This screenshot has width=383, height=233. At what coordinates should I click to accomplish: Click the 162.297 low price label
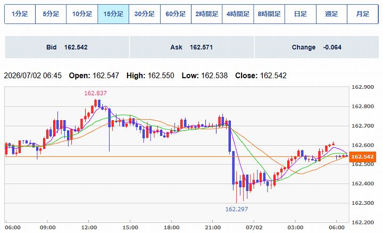point(236,209)
